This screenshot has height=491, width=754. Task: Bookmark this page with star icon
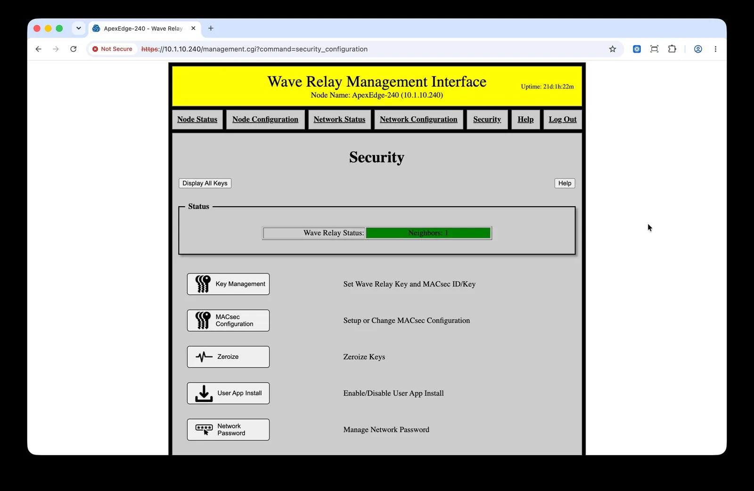pyautogui.click(x=612, y=49)
